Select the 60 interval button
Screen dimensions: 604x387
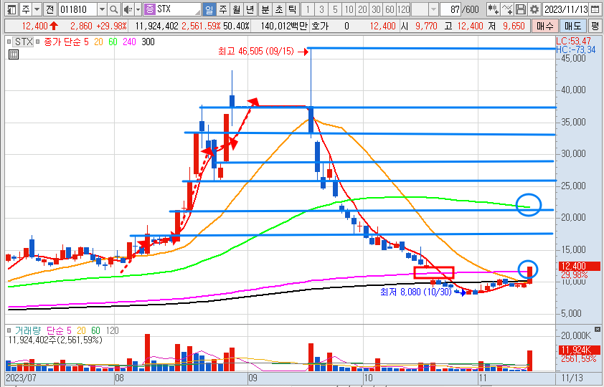[390, 9]
